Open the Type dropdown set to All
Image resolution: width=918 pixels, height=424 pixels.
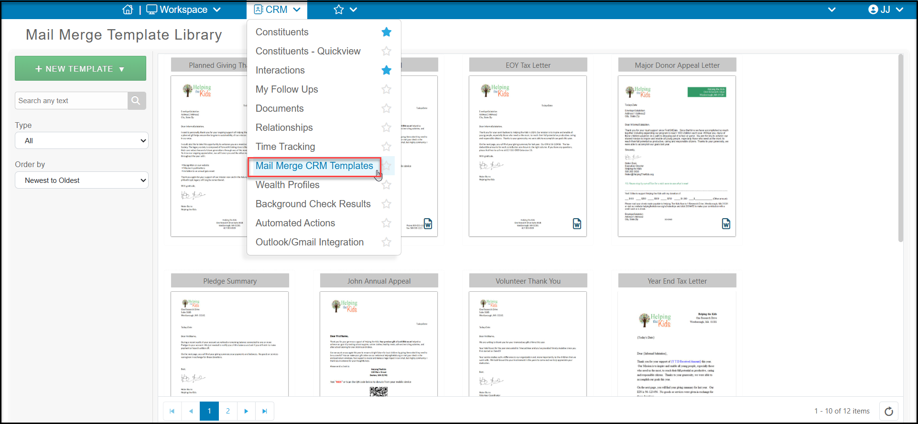point(82,141)
